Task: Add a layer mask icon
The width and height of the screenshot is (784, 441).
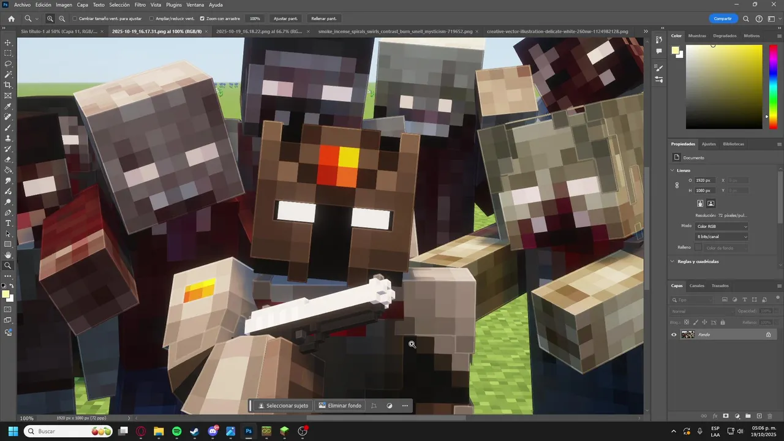Action: pos(726,416)
